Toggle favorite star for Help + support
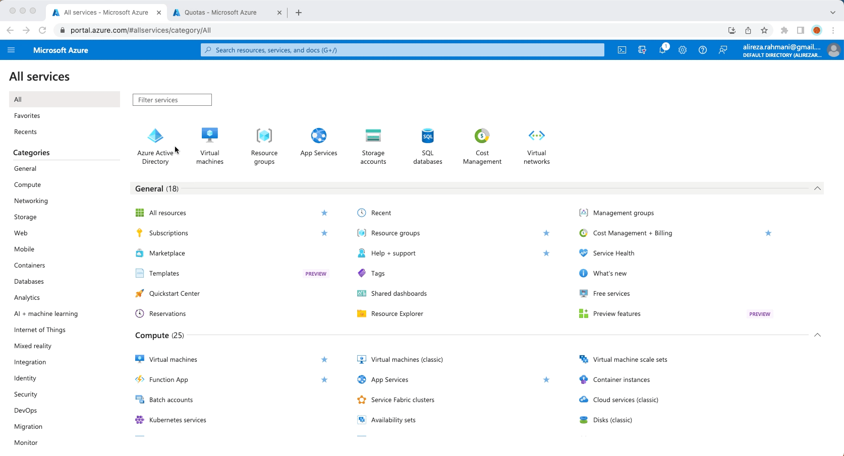This screenshot has height=456, width=844. click(546, 253)
